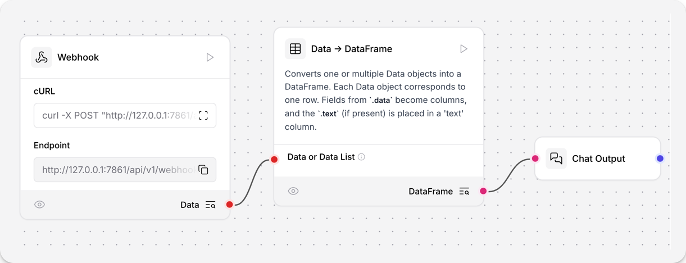Inspect DataFrame output icon

click(x=464, y=192)
